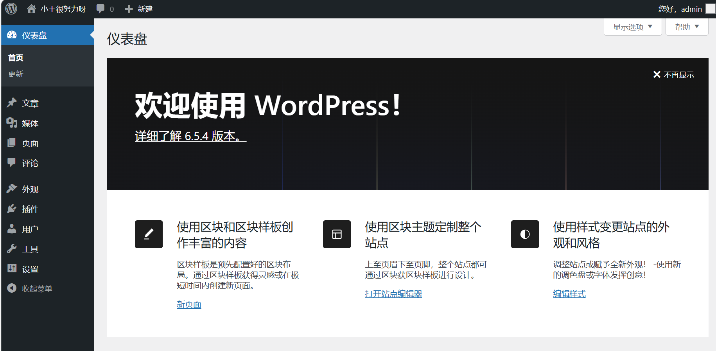The height and width of the screenshot is (351, 716).
Task: Select 仪表盘 in the sidebar
Action: coord(48,35)
